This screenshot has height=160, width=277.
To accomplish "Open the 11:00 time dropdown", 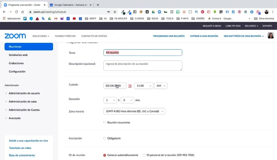I will (x=144, y=86).
